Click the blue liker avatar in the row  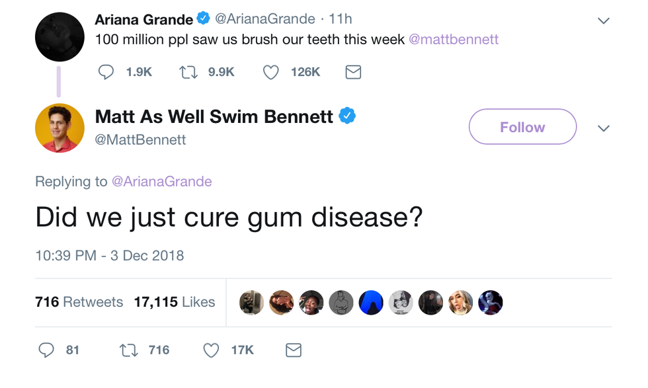(x=371, y=303)
